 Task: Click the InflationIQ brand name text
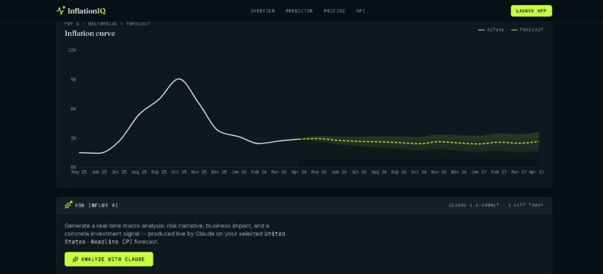(x=87, y=10)
